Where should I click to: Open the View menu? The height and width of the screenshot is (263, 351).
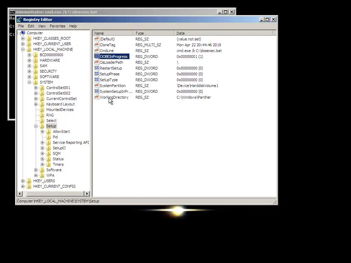[42, 26]
